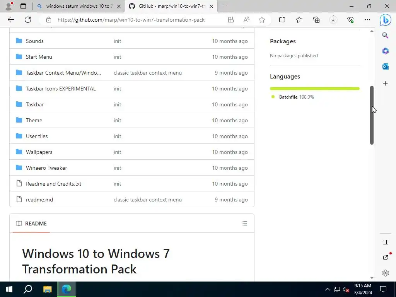Open File Explorer from taskbar

click(x=47, y=289)
